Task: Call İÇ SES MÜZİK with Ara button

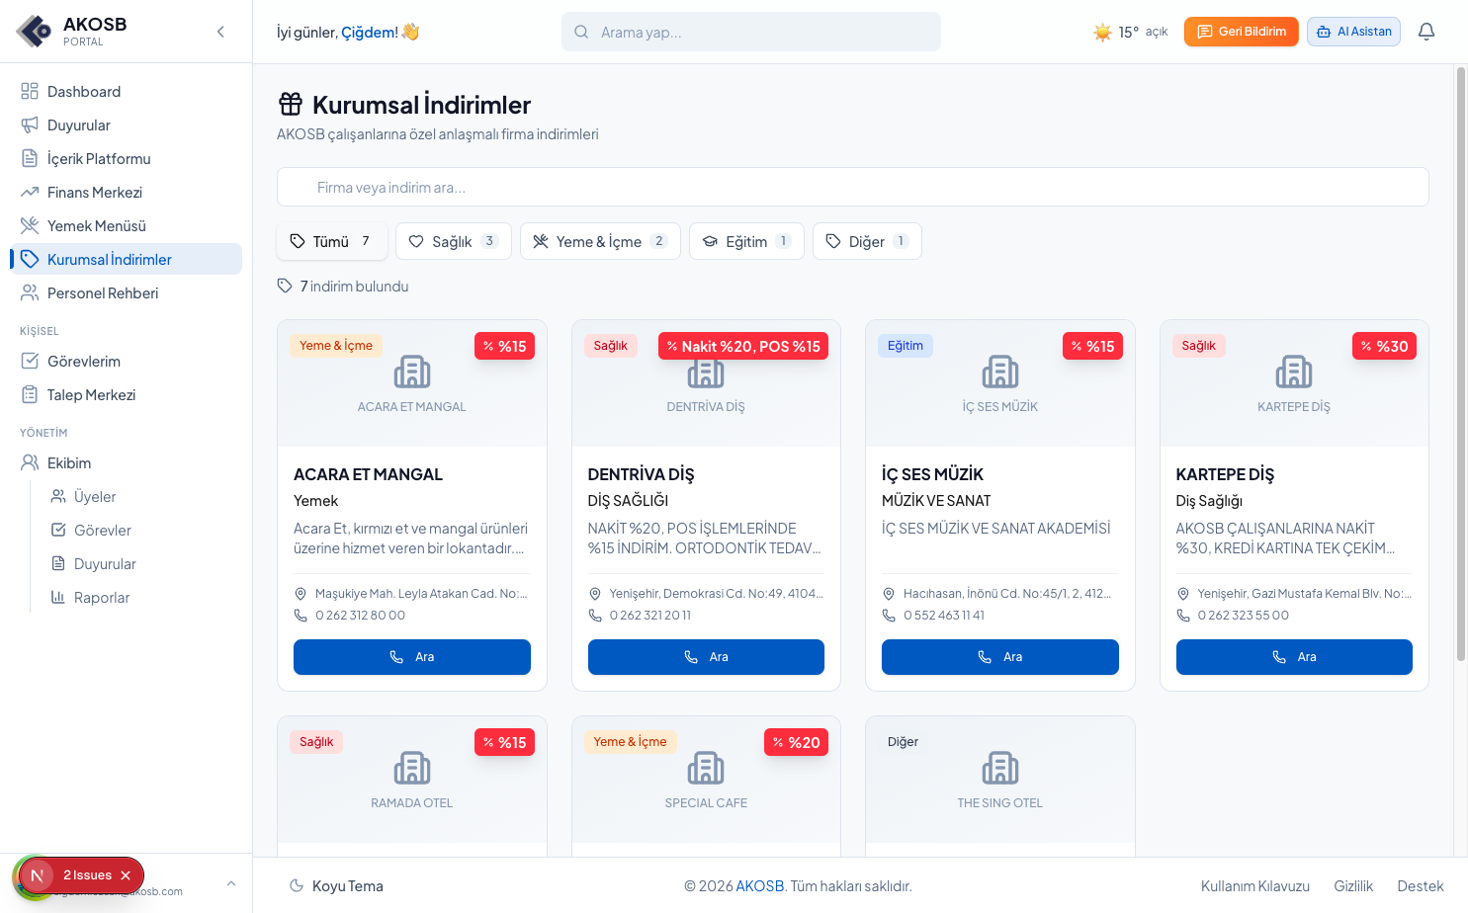Action: point(1000,657)
